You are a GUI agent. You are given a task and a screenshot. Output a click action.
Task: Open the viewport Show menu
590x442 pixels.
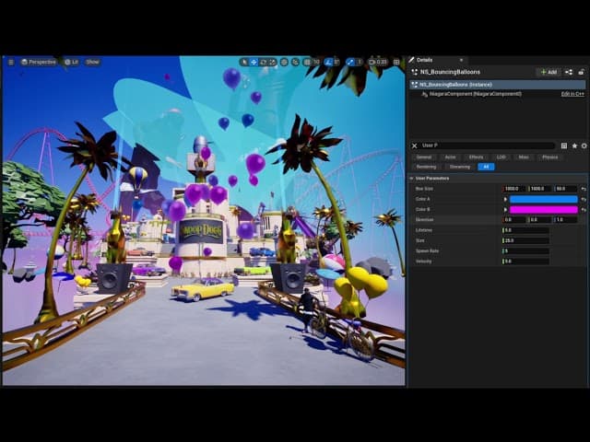(92, 62)
